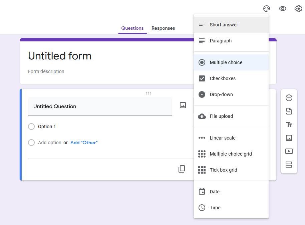Add a video to the form
The image size is (305, 225).
coord(289,151)
